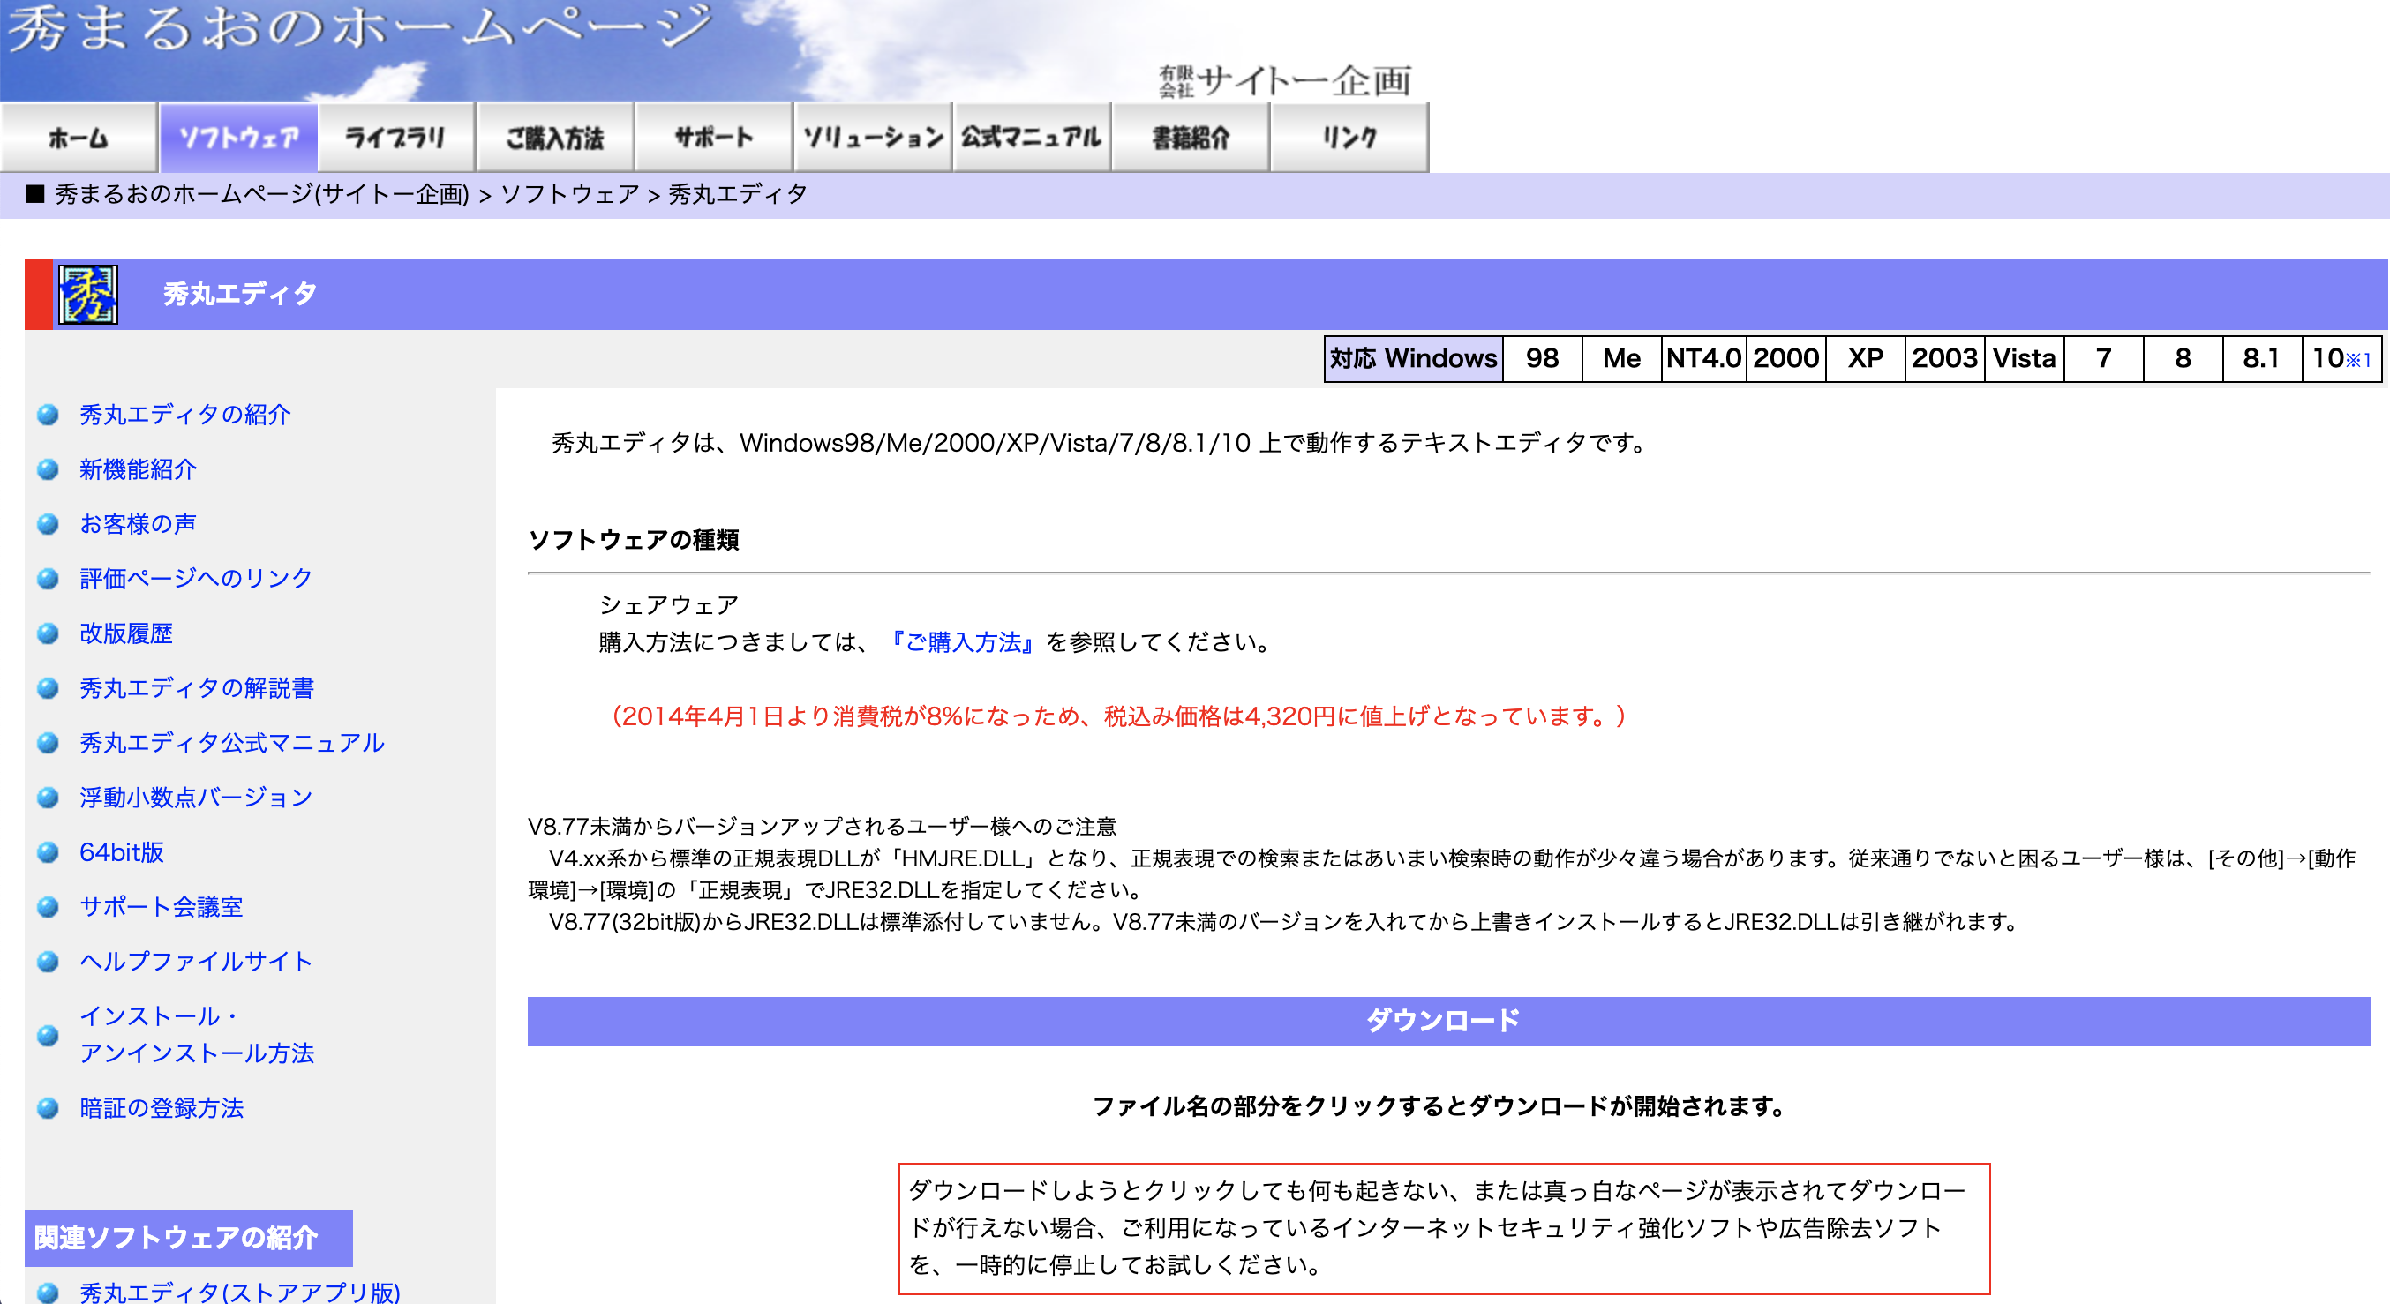
Task: Click the サイトー企画 company logo
Action: tap(1285, 80)
